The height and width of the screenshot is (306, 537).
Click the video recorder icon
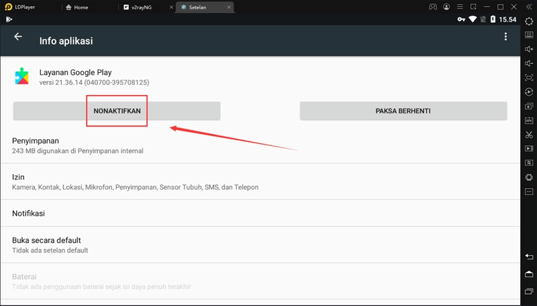click(x=529, y=149)
